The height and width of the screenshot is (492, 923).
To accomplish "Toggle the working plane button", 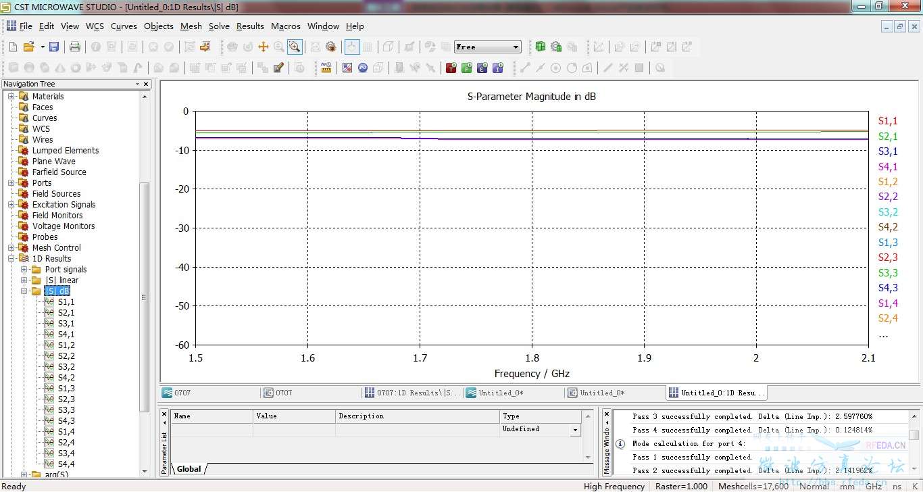I will click(x=352, y=47).
